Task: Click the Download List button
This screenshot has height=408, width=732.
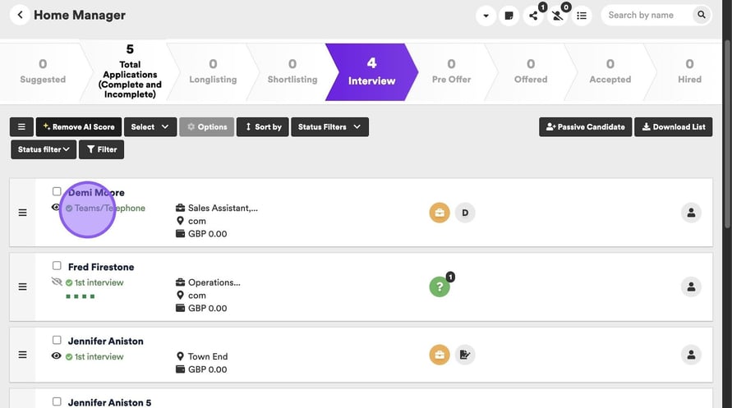Action: [673, 127]
